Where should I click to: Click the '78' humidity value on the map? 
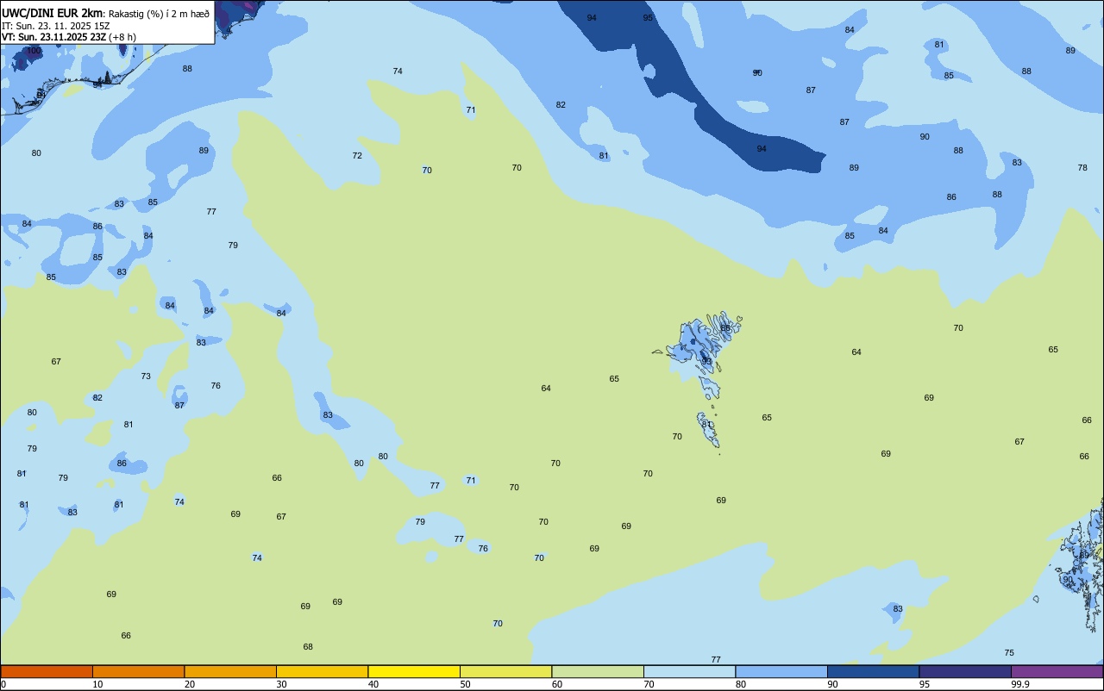pyautogui.click(x=1082, y=168)
